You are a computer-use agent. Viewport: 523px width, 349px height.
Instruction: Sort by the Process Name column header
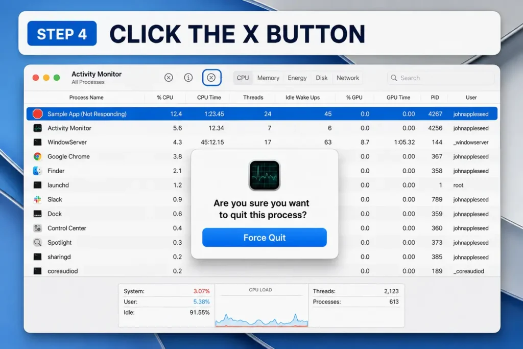click(x=86, y=98)
